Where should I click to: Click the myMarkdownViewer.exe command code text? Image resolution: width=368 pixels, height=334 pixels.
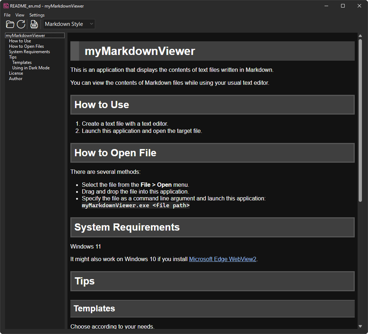pos(136,205)
